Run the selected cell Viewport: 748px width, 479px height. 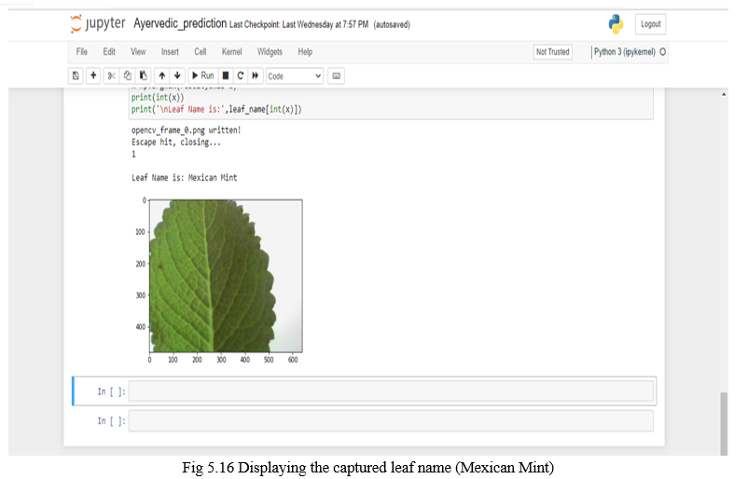coord(203,75)
